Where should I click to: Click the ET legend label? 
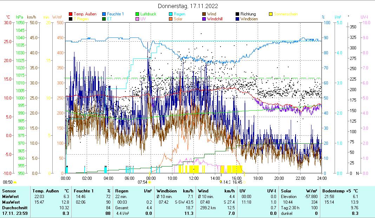coord(109,19)
